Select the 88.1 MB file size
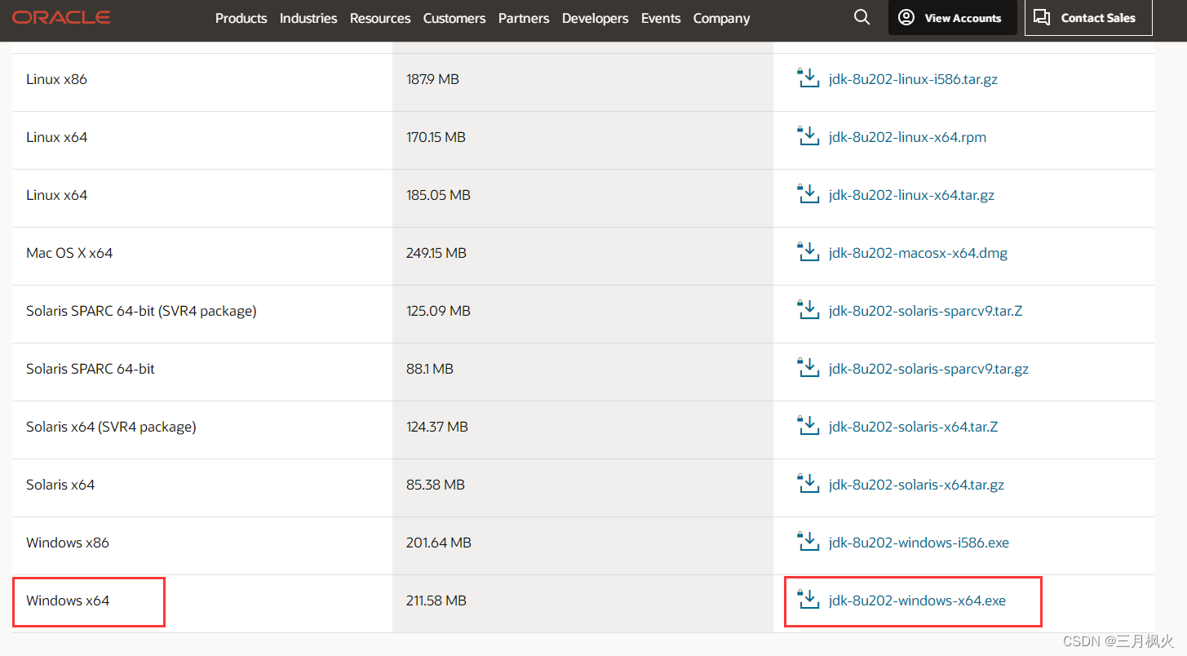This screenshot has height=656, width=1187. (429, 369)
